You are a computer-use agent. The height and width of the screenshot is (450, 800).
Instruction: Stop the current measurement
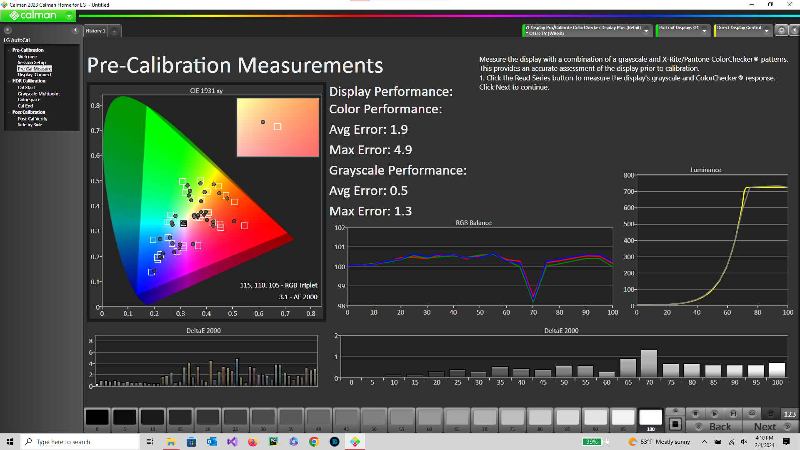(x=695, y=414)
